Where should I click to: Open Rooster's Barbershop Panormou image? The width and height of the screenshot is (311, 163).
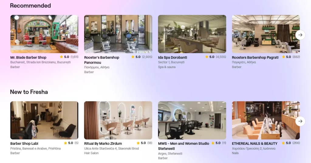pyautogui.click(x=118, y=34)
